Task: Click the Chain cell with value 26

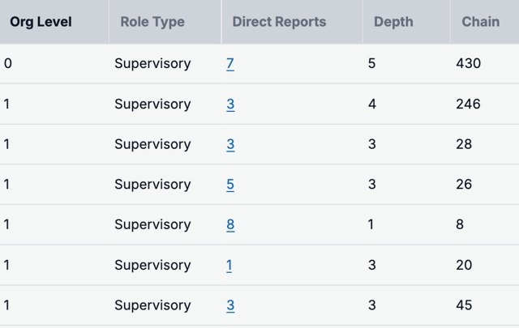Action: 465,185
